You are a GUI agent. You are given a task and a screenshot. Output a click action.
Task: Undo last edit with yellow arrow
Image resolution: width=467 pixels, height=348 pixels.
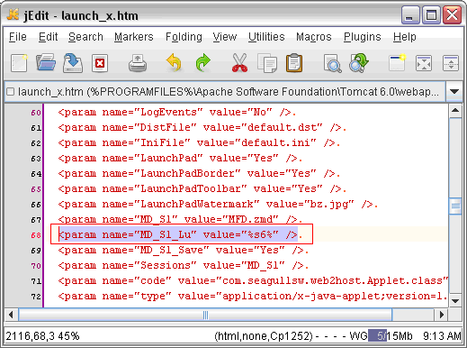pos(174,62)
